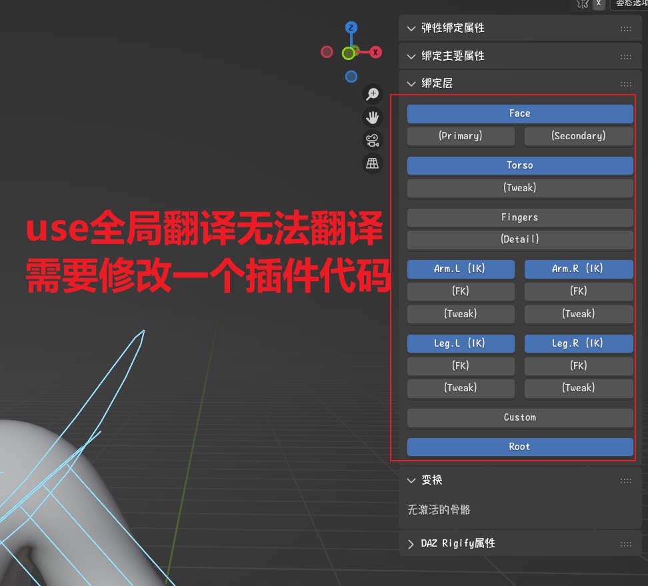
Task: Expand the DAZ Rigify属性 panel
Action: click(x=411, y=544)
